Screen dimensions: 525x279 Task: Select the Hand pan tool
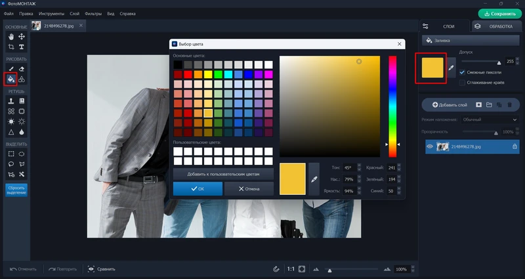click(x=11, y=37)
